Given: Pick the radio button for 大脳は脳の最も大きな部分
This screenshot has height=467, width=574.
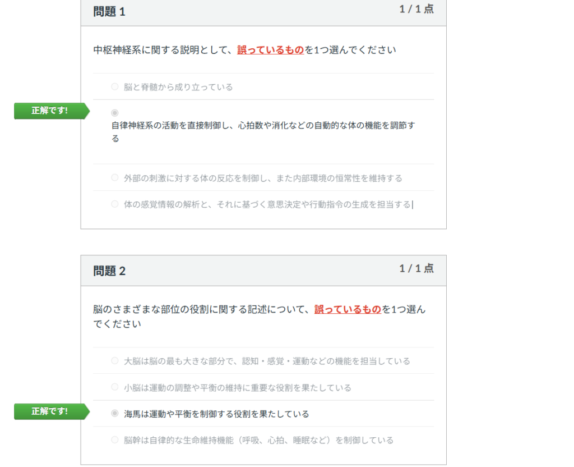Looking at the screenshot, I should (115, 361).
